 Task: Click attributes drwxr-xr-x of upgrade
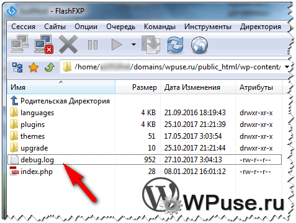coord(256,148)
